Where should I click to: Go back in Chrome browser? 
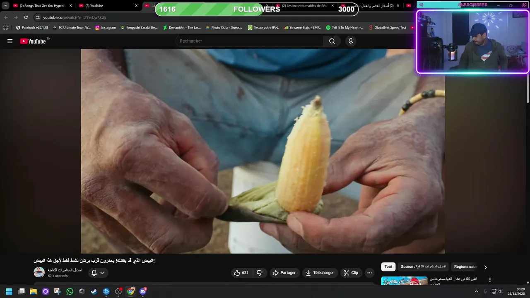point(6,17)
